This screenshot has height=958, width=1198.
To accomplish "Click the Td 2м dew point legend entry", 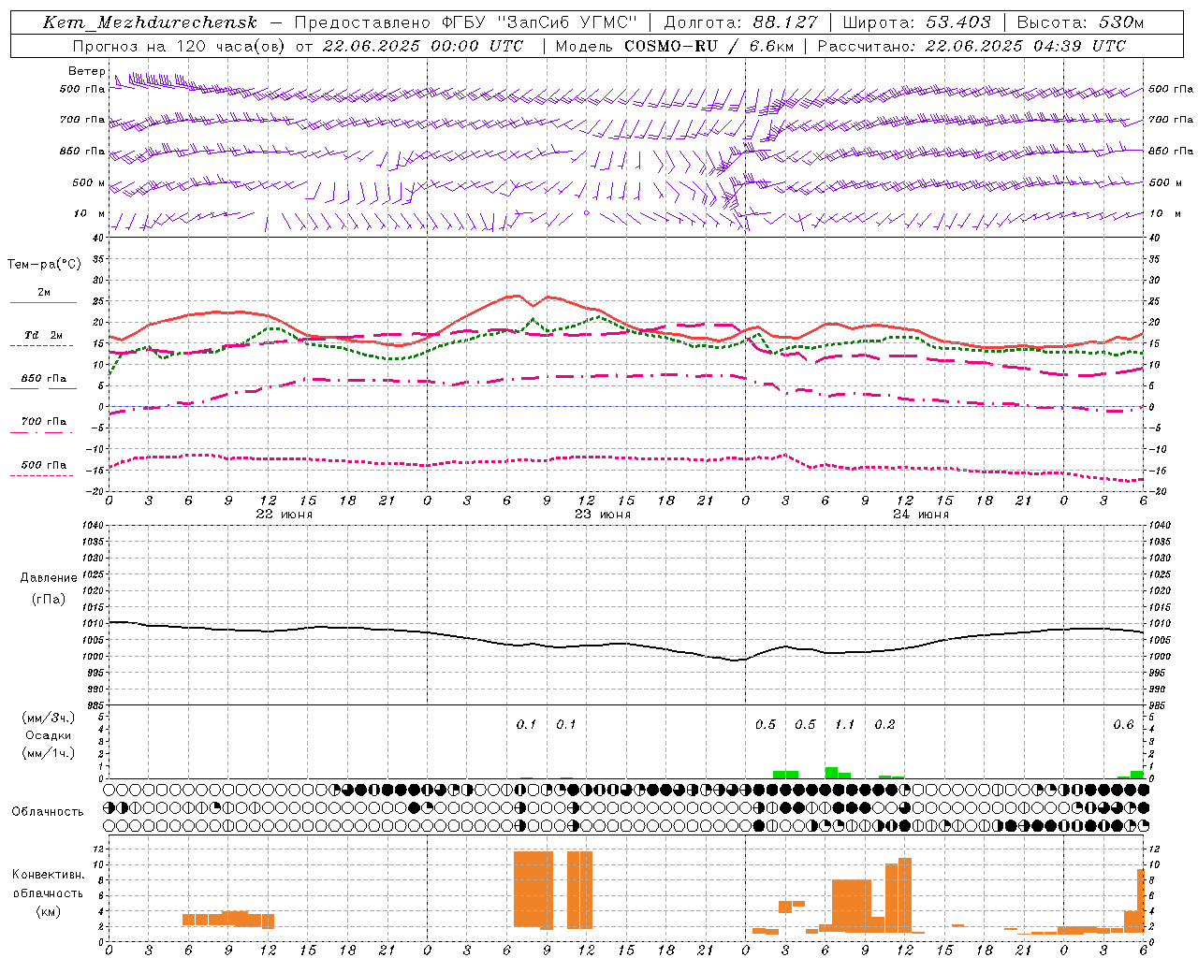I will (x=44, y=335).
